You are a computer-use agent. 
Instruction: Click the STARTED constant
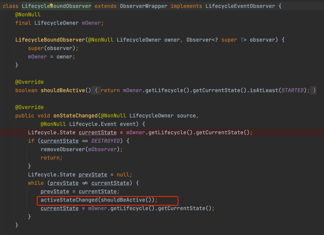coord(292,90)
